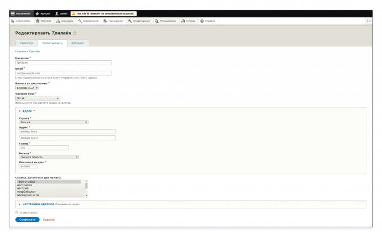Open Справка question mark icon
The height and width of the screenshot is (237, 382).
(202, 21)
